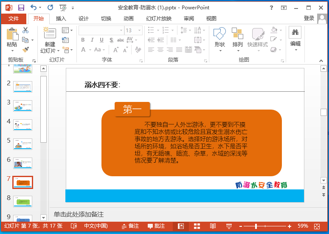Select slide 8 thumbnail in the panel

22,201
